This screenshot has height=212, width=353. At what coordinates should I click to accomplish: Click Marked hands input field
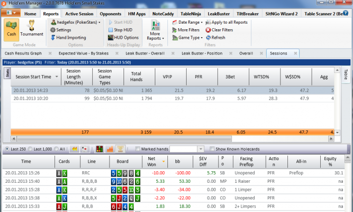[183, 149]
